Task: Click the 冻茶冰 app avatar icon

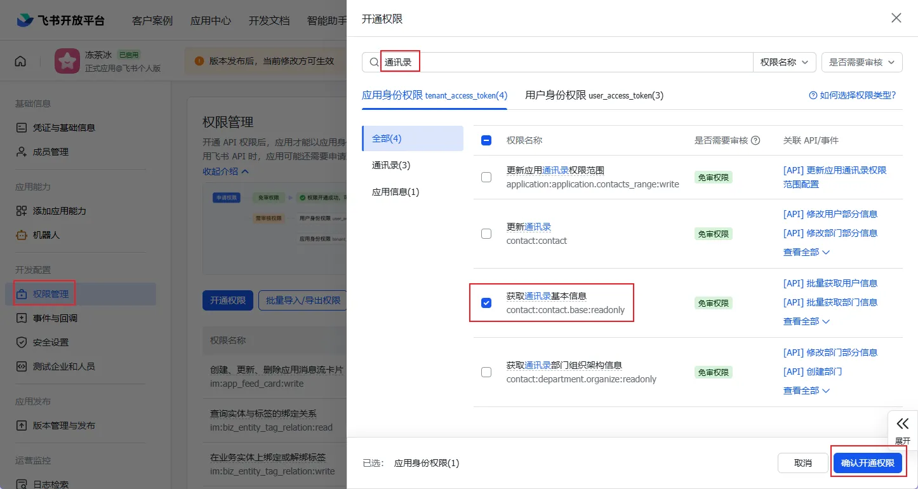Action: point(67,62)
